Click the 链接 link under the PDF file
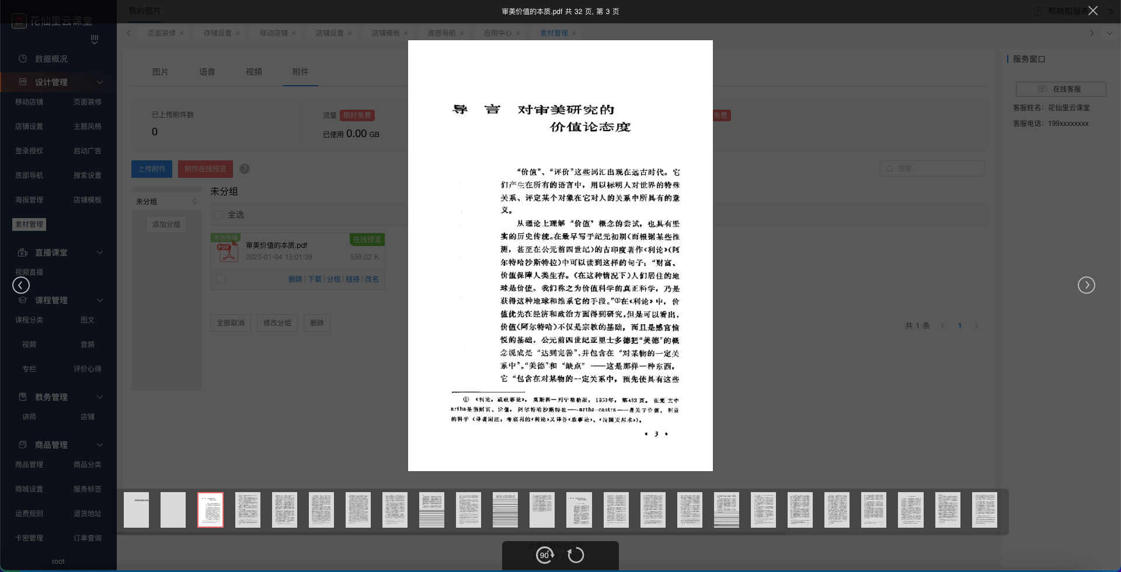 click(x=353, y=279)
